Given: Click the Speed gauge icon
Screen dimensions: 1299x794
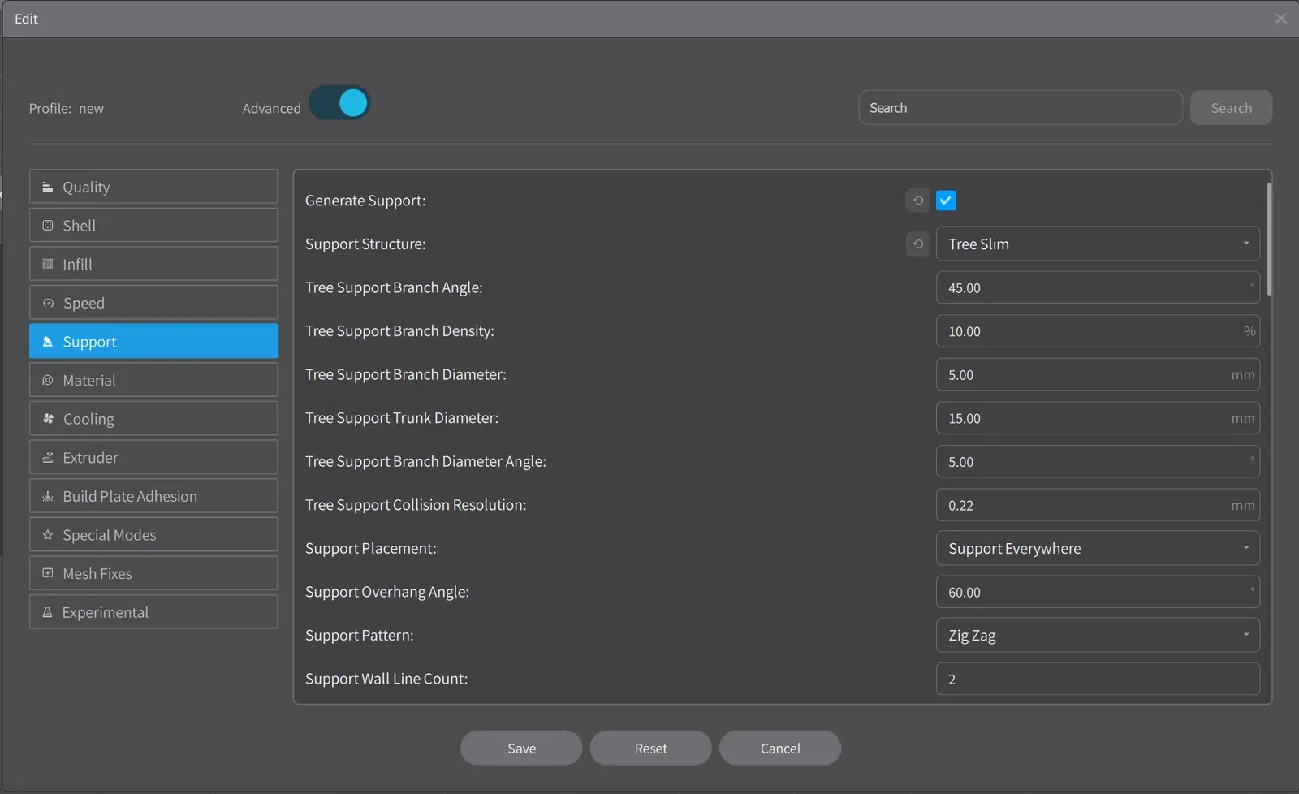Looking at the screenshot, I should click(48, 303).
